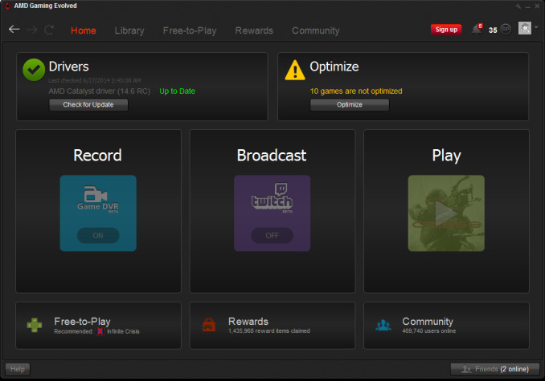
Task: Click the red Sign up button
Action: (x=446, y=30)
